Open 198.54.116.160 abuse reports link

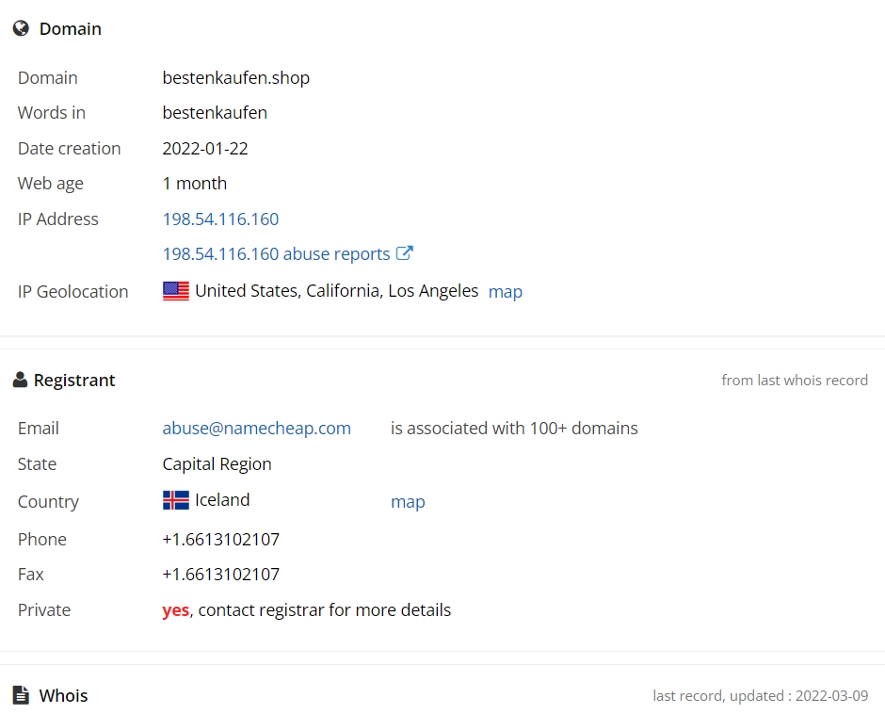click(x=276, y=253)
